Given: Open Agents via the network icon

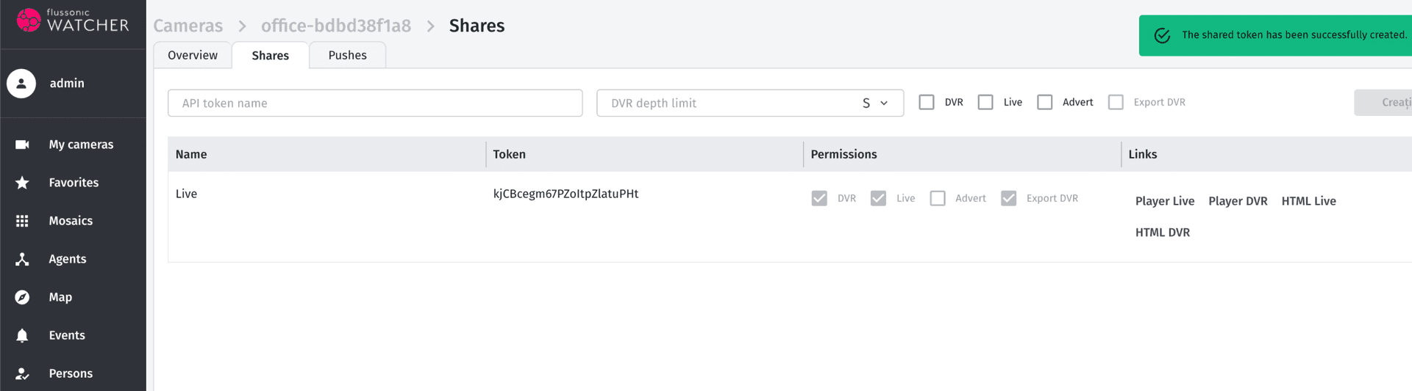Looking at the screenshot, I should coord(22,259).
